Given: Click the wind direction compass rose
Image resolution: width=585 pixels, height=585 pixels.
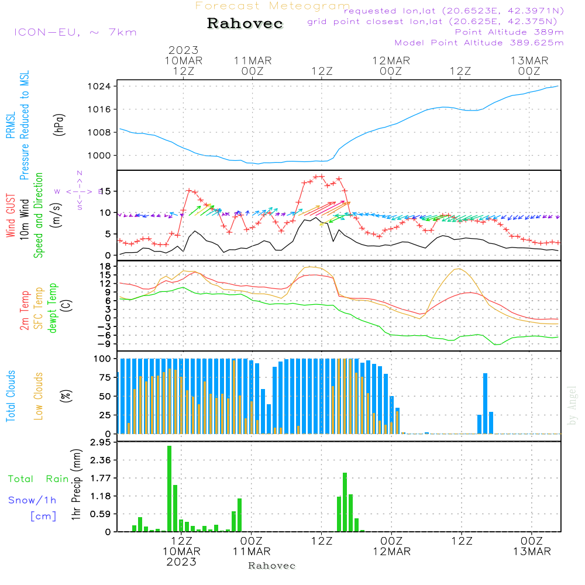Looking at the screenshot, I should (x=80, y=191).
